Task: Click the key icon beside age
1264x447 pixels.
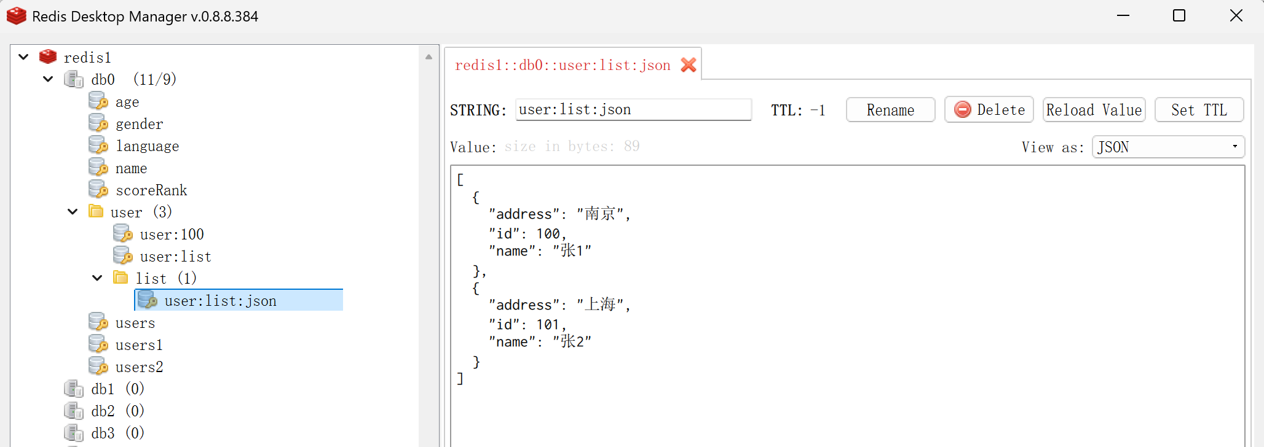Action: [x=98, y=101]
